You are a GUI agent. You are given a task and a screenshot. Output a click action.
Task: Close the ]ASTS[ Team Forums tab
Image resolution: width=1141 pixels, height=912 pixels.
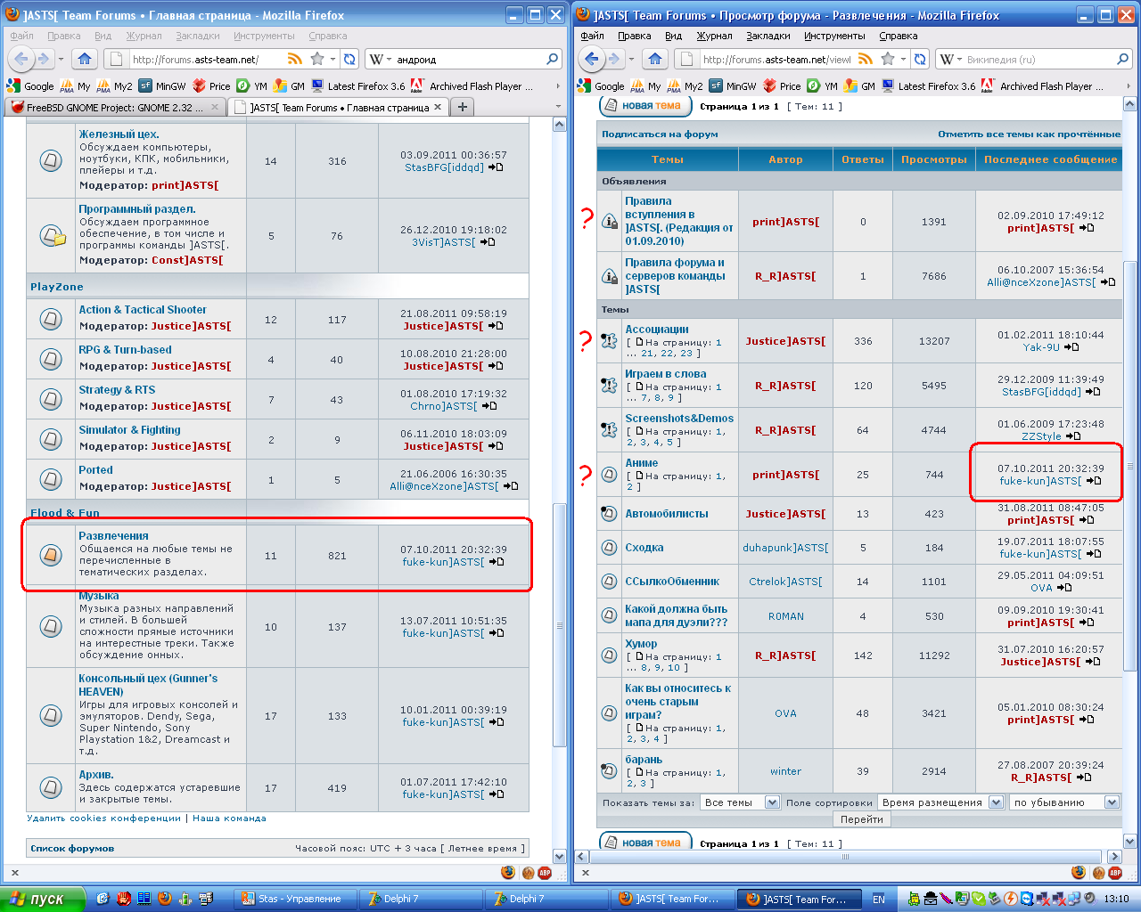(438, 107)
